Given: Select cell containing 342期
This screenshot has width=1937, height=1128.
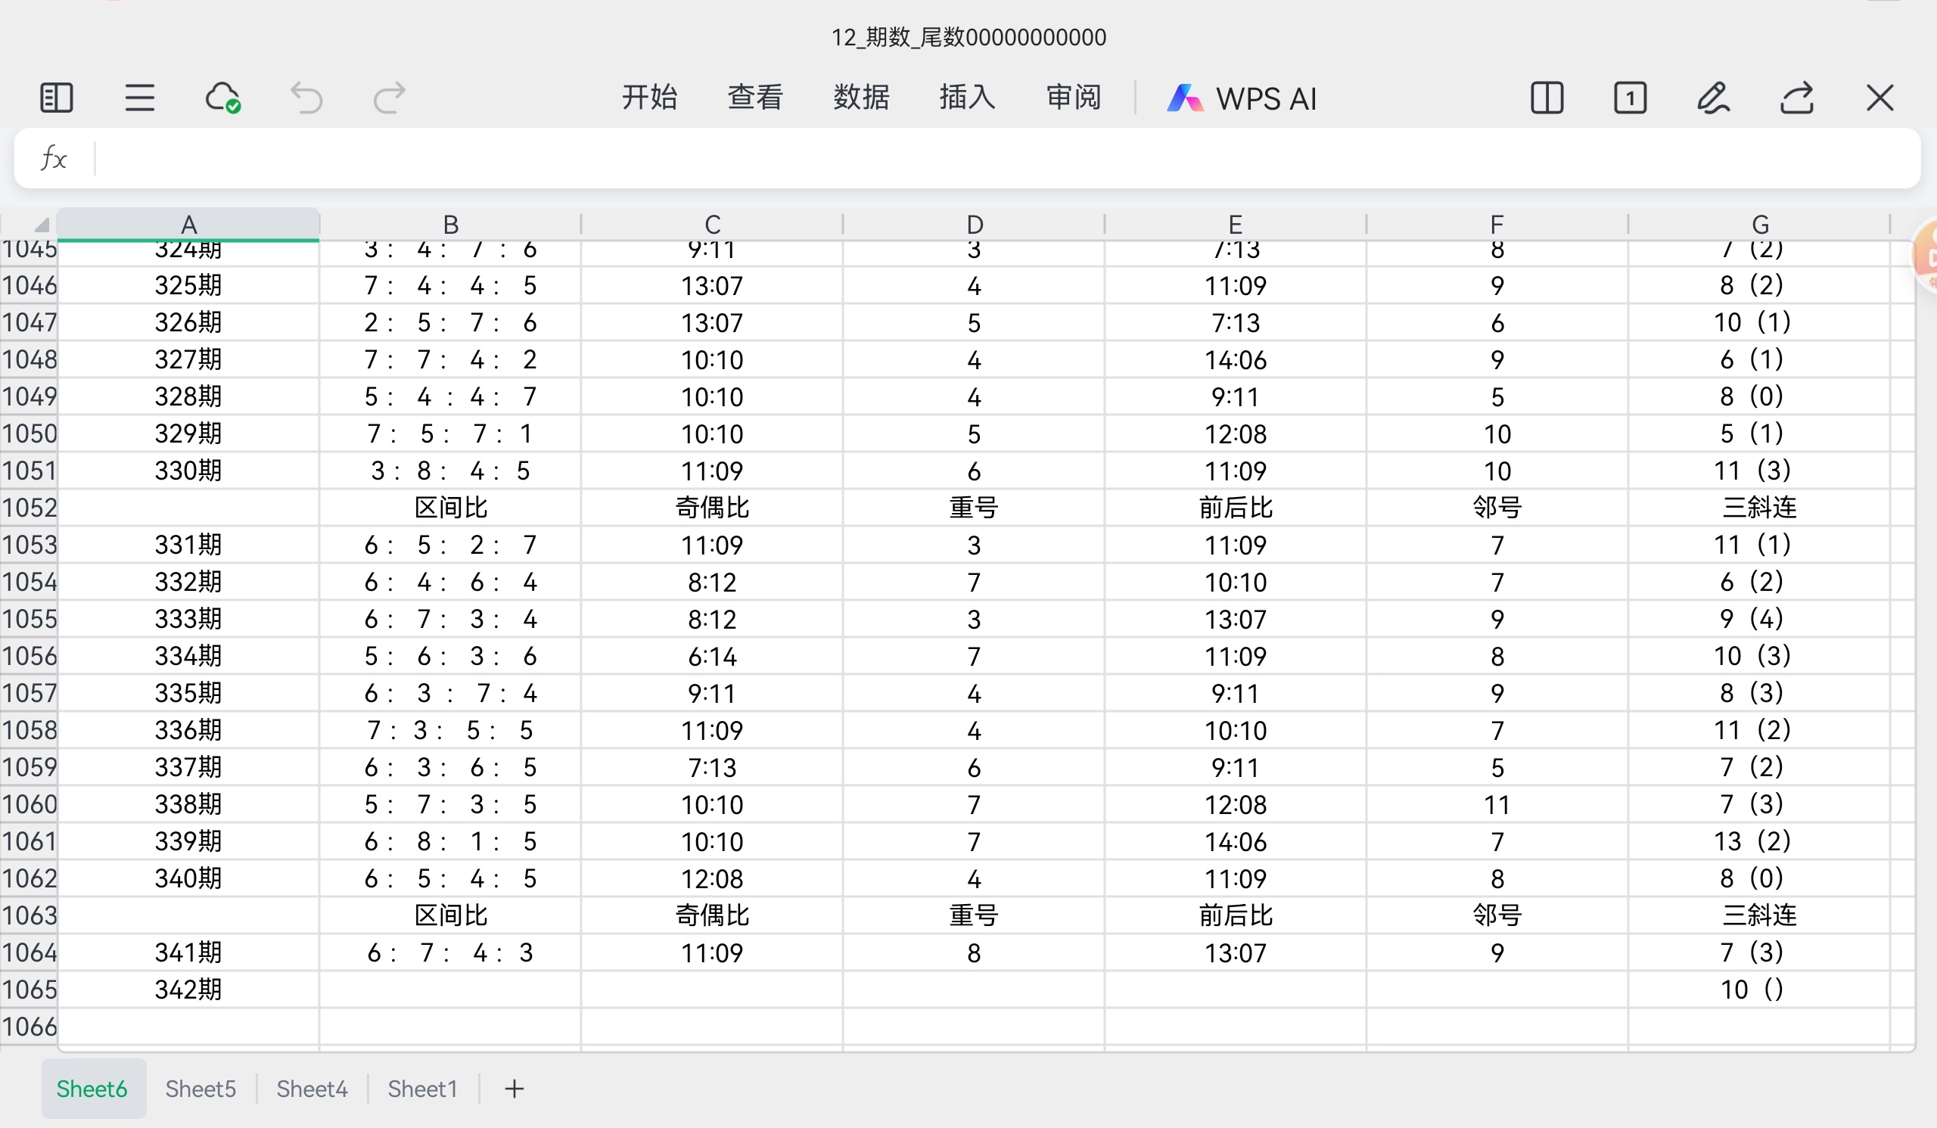Looking at the screenshot, I should [x=188, y=990].
